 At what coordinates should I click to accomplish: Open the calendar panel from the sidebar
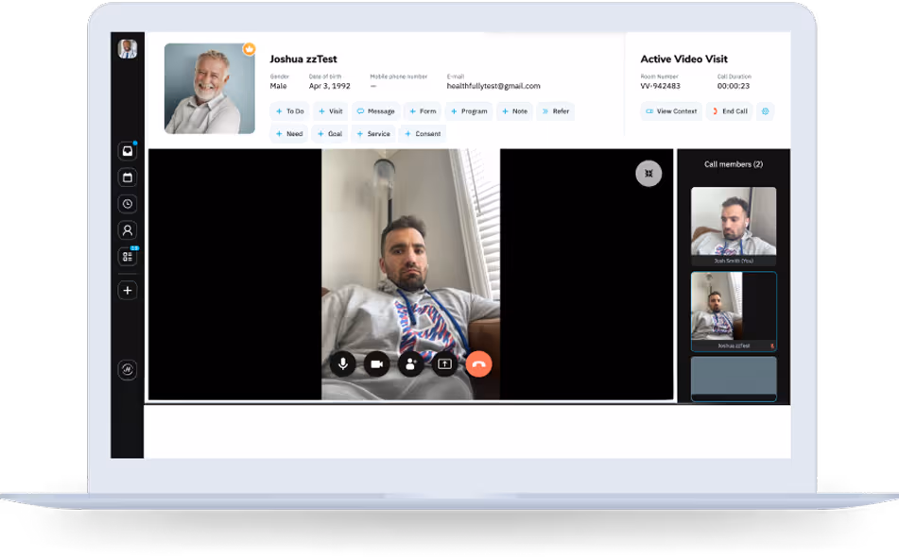(127, 177)
